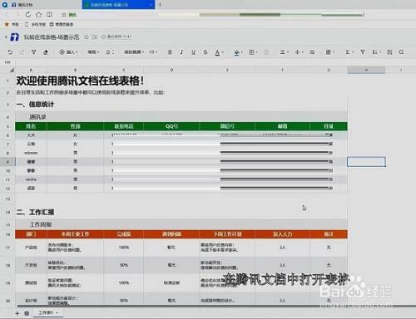Toggle strikethrough formatting
Screen dimensions: 416x319
(x=206, y=52)
